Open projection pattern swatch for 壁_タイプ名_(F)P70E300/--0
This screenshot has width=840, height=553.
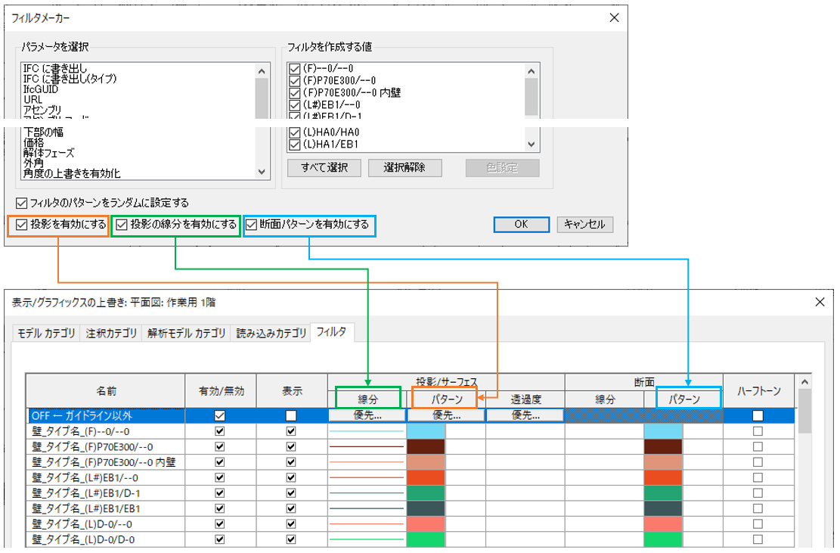426,446
